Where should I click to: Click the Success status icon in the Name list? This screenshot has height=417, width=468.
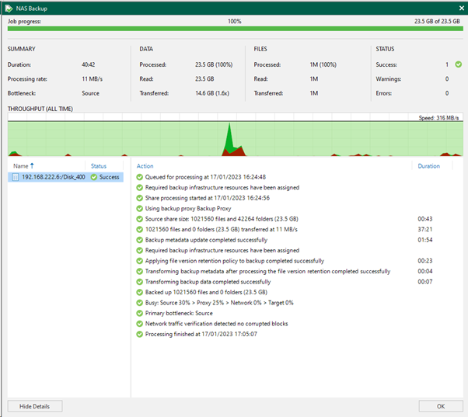click(x=94, y=177)
